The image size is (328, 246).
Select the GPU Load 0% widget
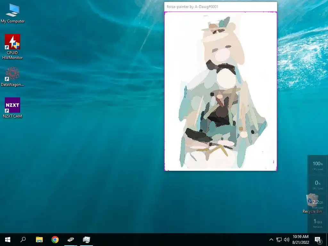pyautogui.click(x=317, y=185)
